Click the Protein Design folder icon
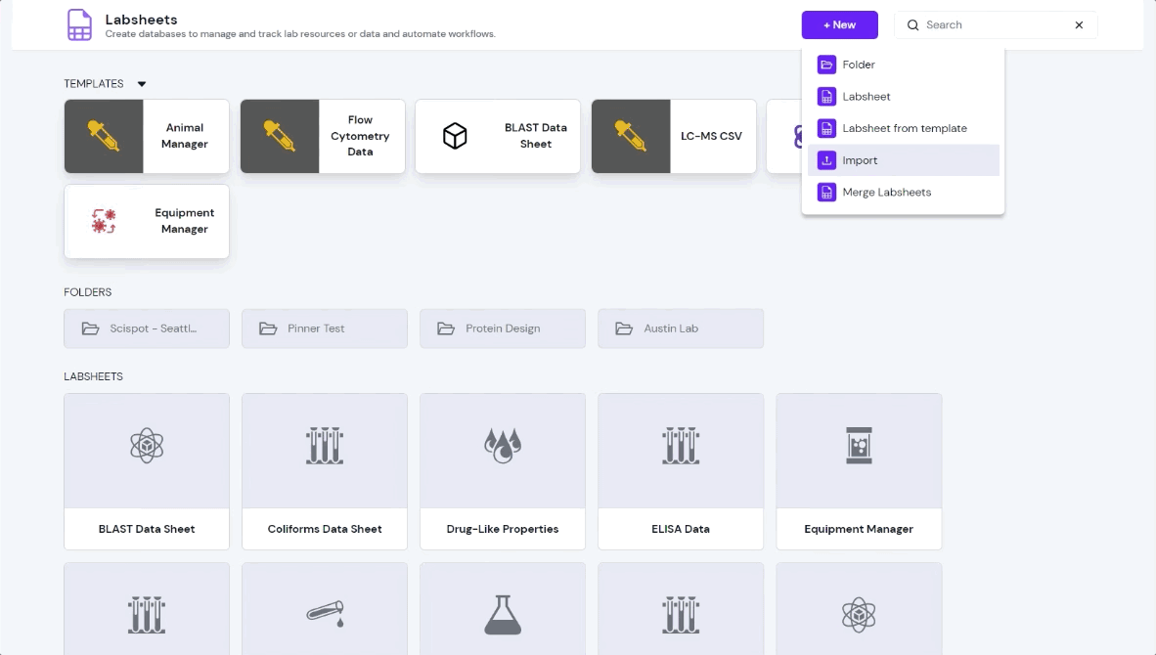Image resolution: width=1156 pixels, height=655 pixels. pos(446,328)
